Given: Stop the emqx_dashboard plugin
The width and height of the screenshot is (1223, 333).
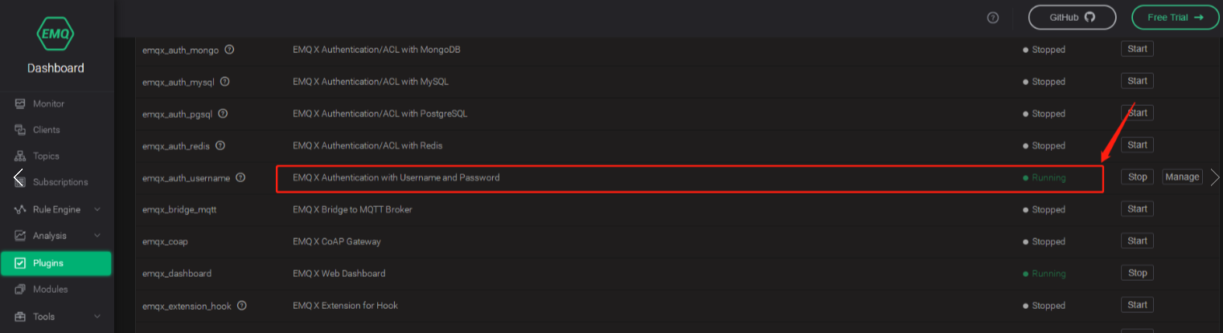Looking at the screenshot, I should tap(1137, 274).
